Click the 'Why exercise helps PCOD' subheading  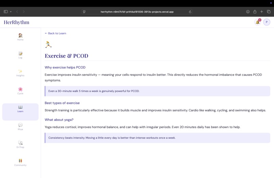[65, 67]
